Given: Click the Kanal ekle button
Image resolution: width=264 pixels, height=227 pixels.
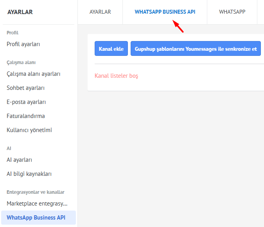Looking at the screenshot, I should [x=111, y=49].
